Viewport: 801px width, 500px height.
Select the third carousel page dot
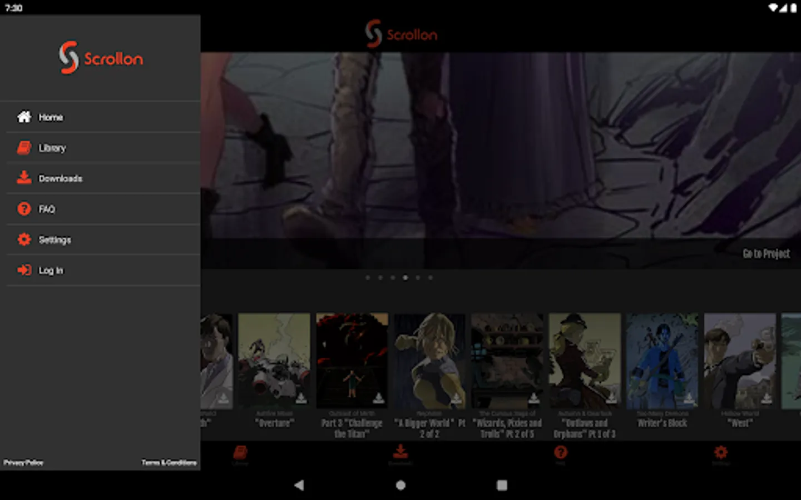[393, 277]
